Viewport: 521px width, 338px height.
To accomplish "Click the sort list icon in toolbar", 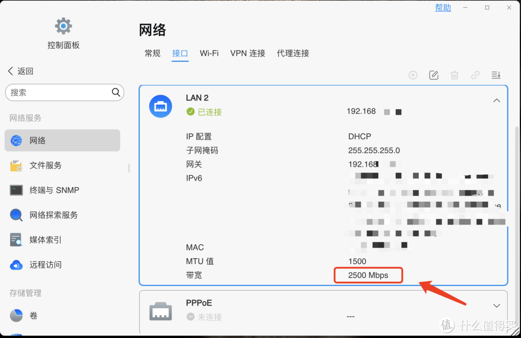I will tap(496, 75).
